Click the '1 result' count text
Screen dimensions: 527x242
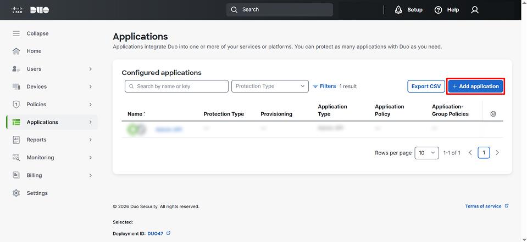click(x=348, y=87)
